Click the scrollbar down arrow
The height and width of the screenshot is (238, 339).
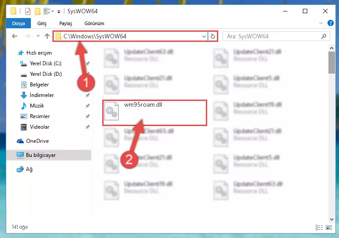pos(332,219)
